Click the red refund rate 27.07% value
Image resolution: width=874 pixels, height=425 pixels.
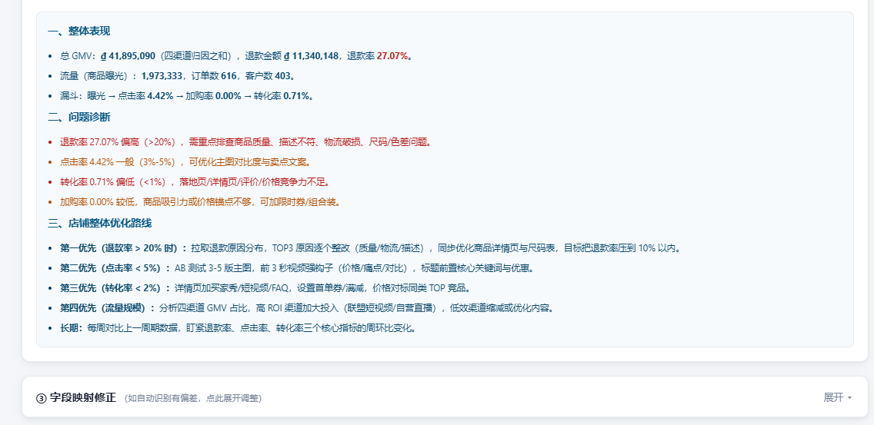392,55
